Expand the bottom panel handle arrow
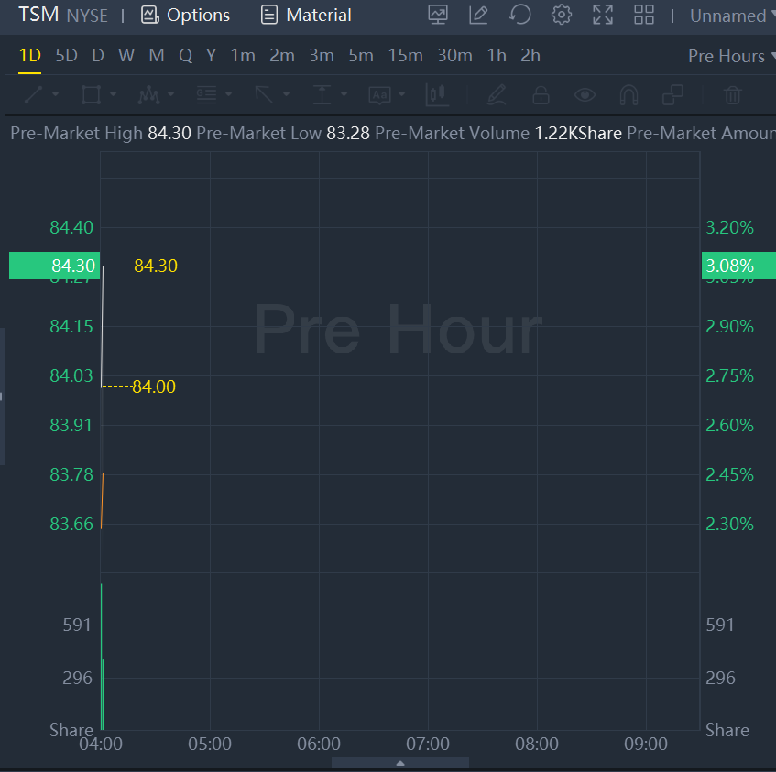Viewport: 776px width, 772px height. click(400, 762)
